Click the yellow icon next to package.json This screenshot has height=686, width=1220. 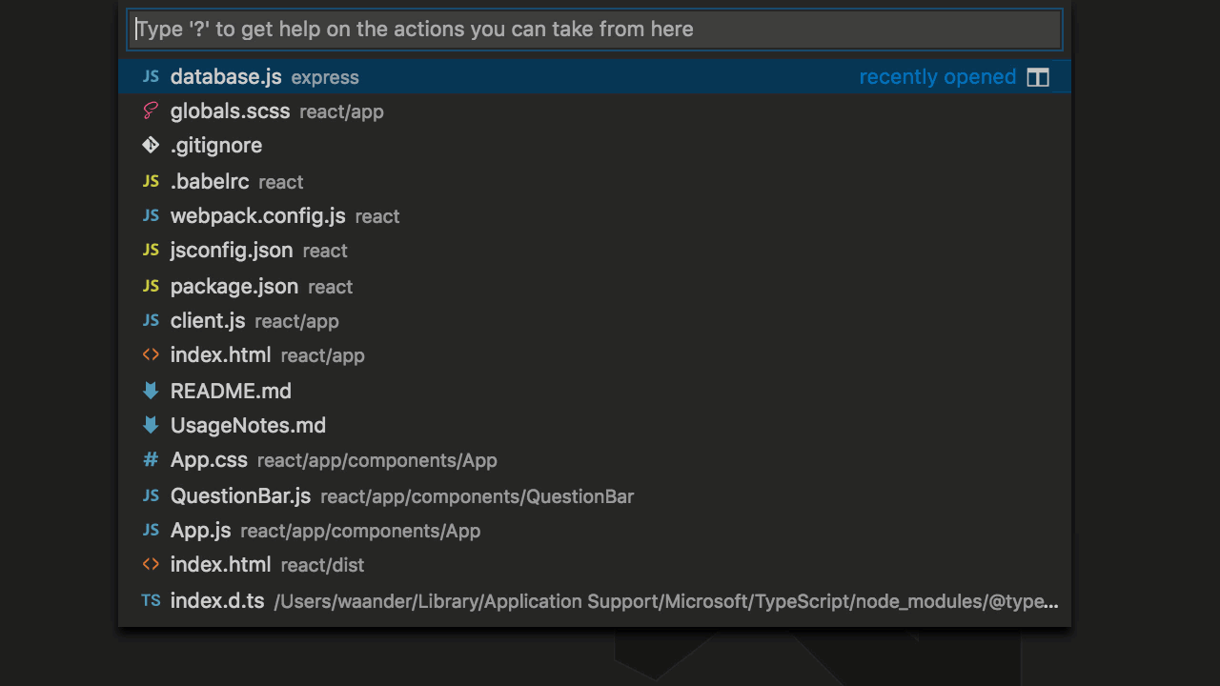(151, 286)
